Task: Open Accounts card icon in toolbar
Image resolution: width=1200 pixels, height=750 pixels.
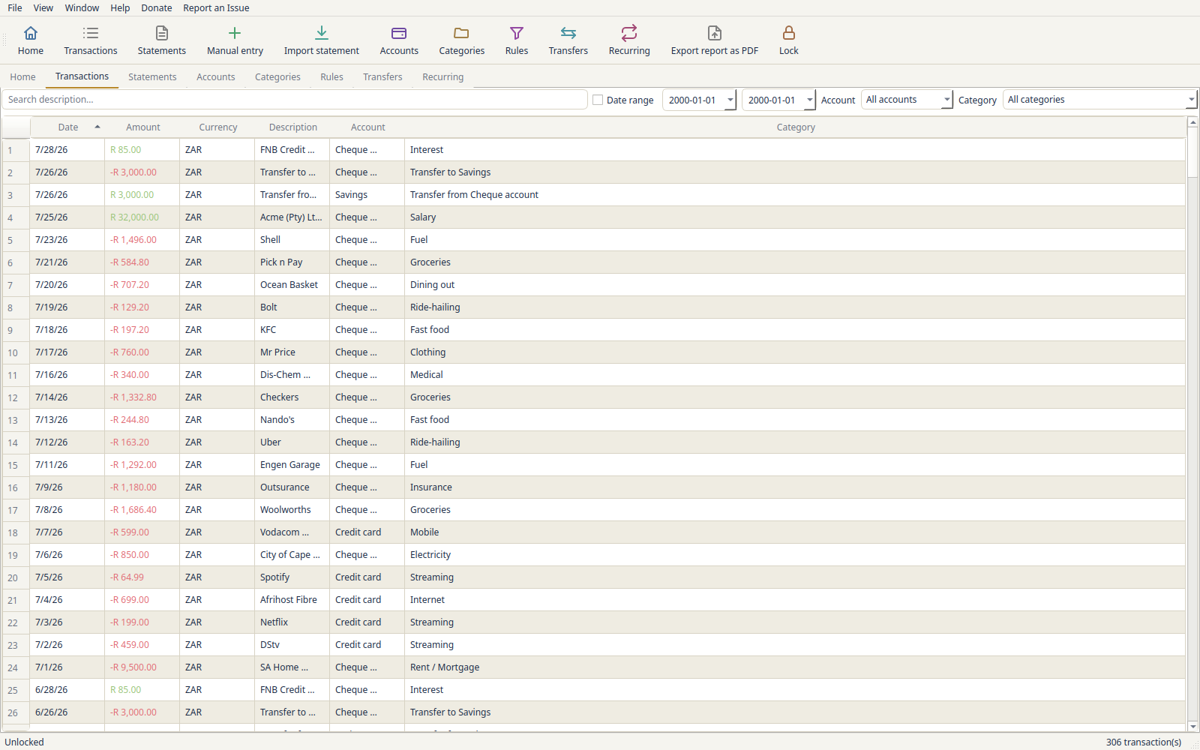Action: pyautogui.click(x=399, y=33)
